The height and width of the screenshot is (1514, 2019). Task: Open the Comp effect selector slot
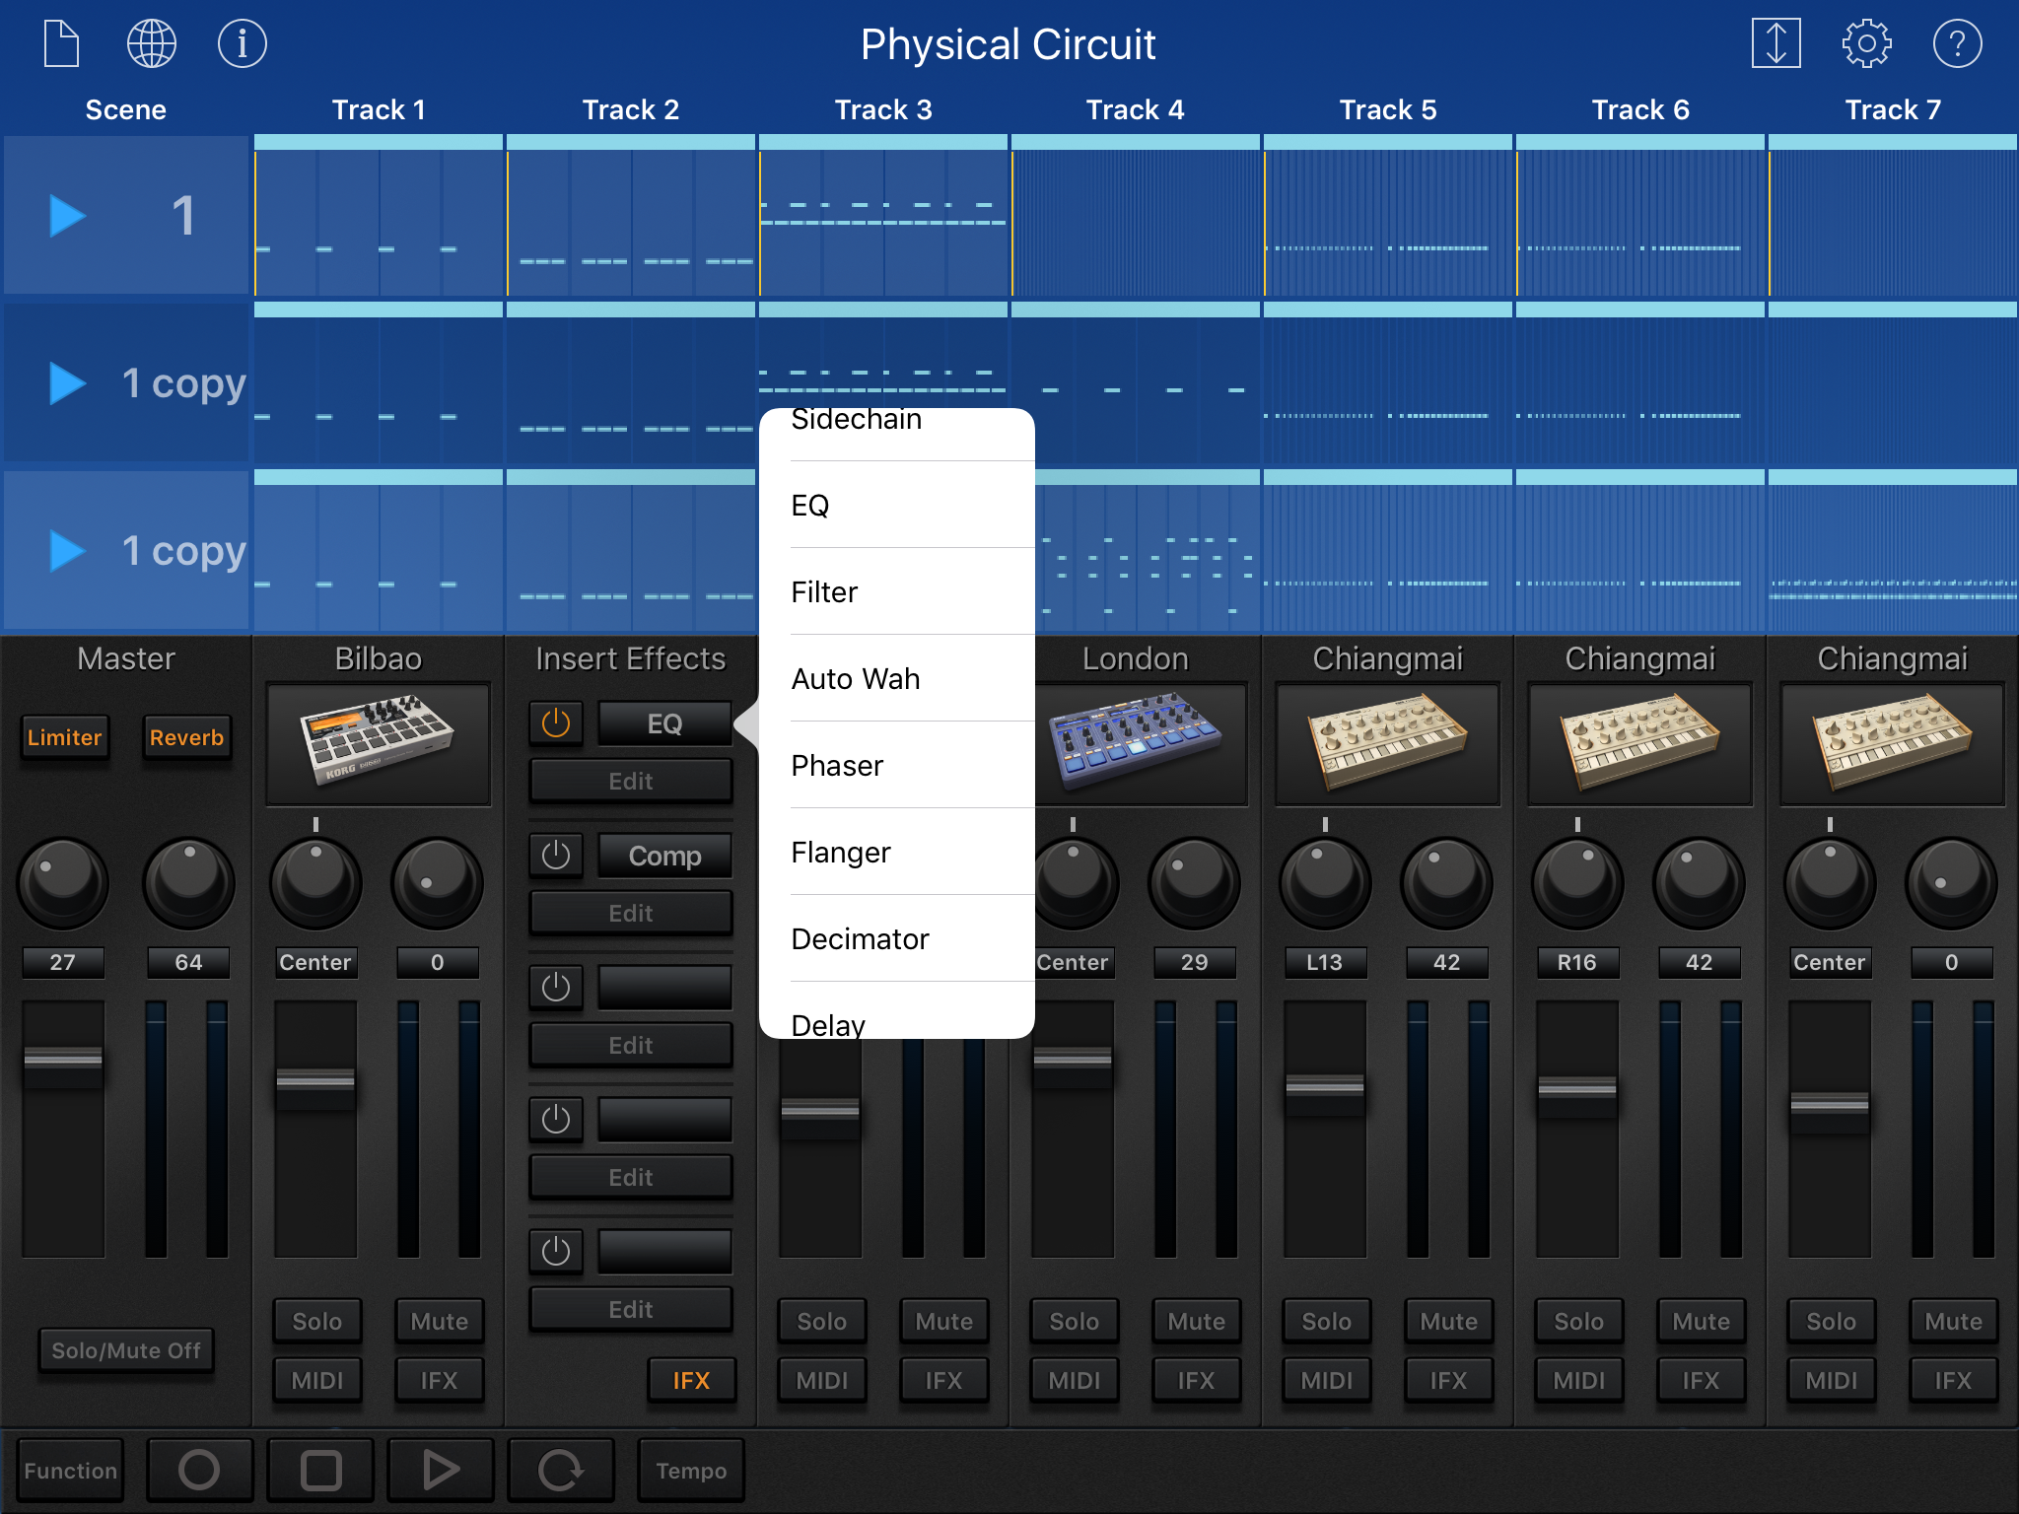[664, 856]
